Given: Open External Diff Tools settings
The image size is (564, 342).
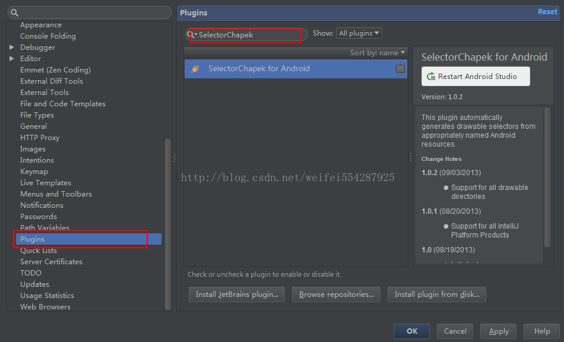Looking at the screenshot, I should click(52, 81).
